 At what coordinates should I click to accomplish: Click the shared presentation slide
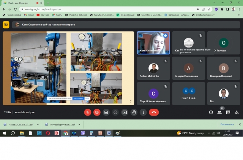68,68
